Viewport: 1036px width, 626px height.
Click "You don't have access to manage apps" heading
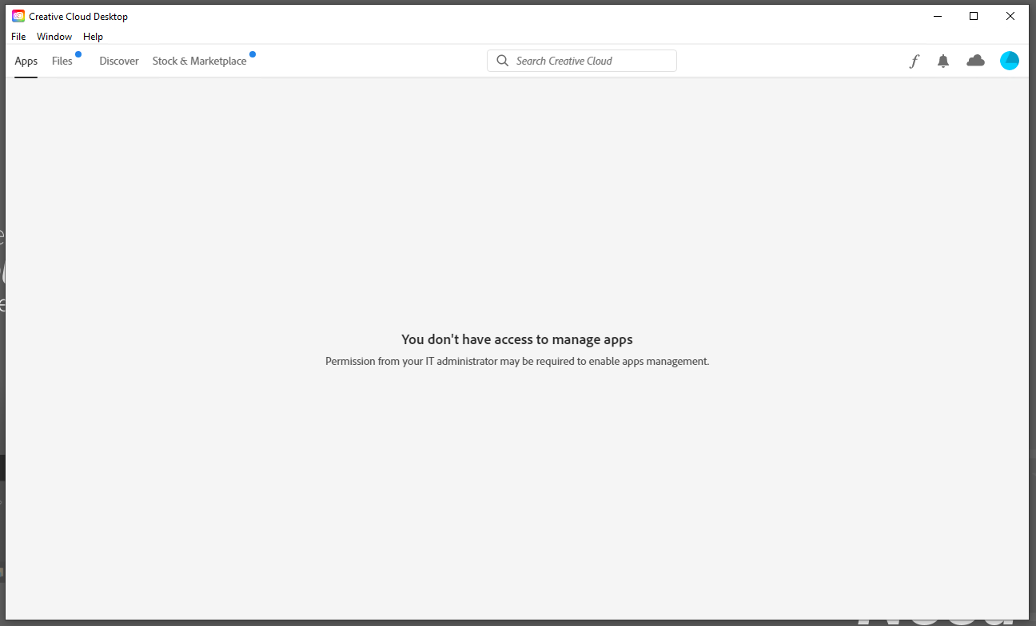pos(517,339)
